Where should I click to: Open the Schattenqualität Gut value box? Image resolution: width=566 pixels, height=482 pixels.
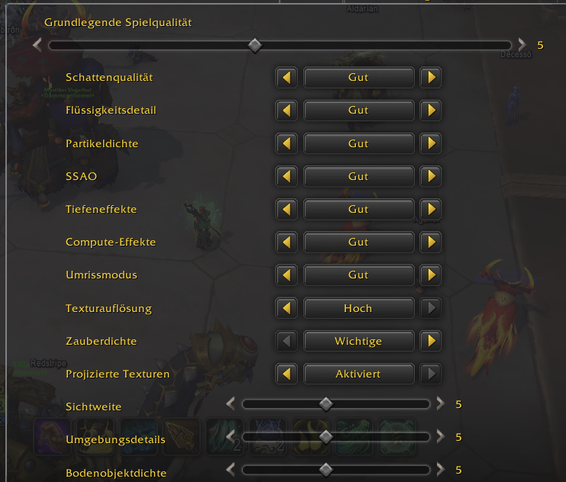tap(359, 78)
